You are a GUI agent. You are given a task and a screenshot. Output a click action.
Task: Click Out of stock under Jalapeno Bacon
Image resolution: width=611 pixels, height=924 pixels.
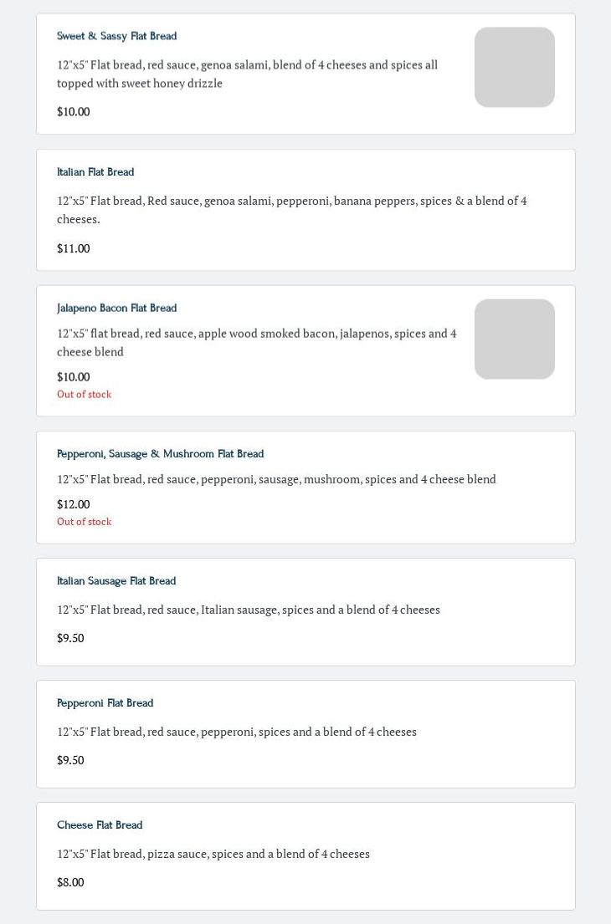coord(84,395)
